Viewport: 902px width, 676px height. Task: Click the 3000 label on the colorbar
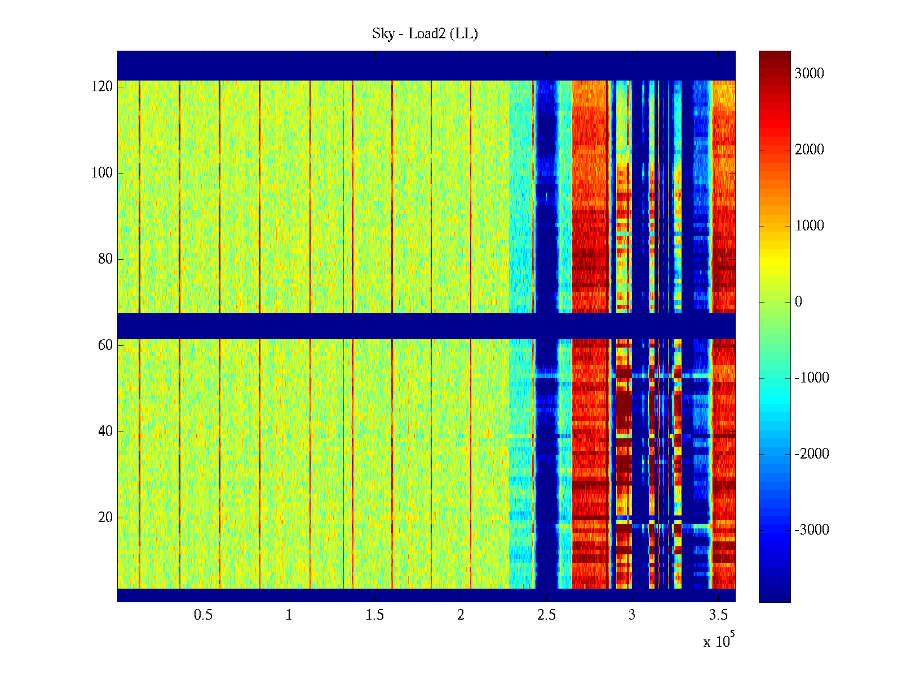coord(809,74)
